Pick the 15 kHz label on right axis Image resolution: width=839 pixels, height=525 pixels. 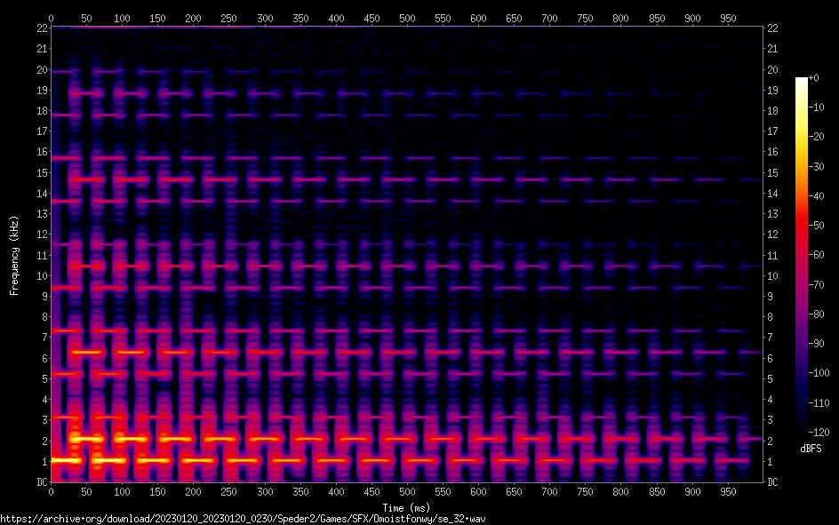coord(773,173)
